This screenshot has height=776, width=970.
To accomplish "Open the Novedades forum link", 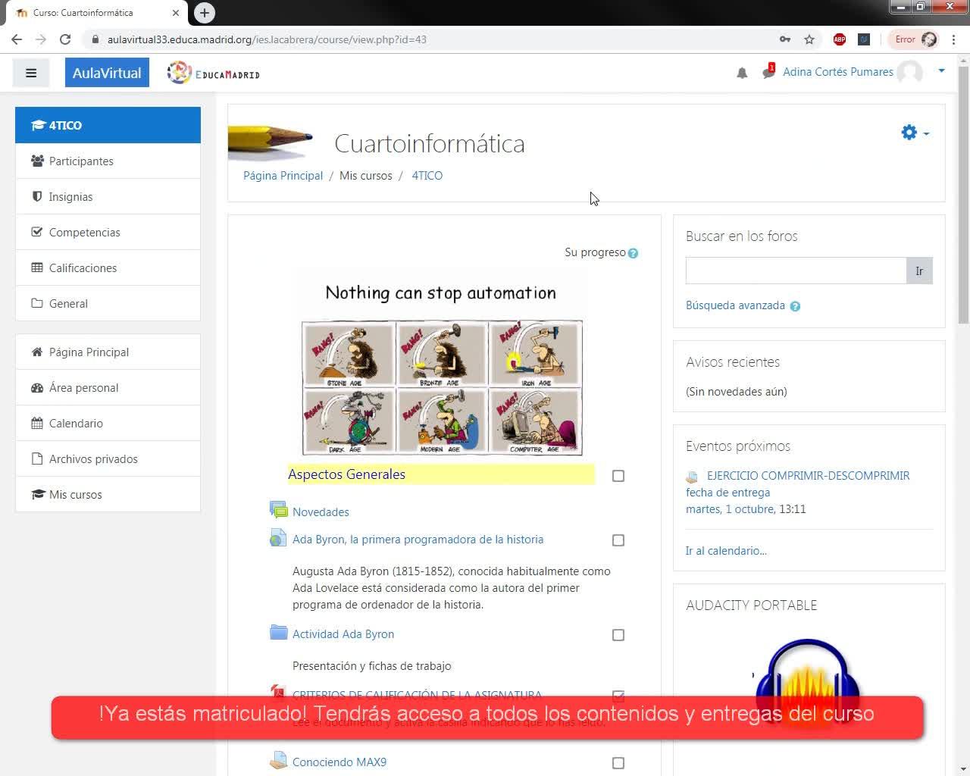I will [x=321, y=512].
